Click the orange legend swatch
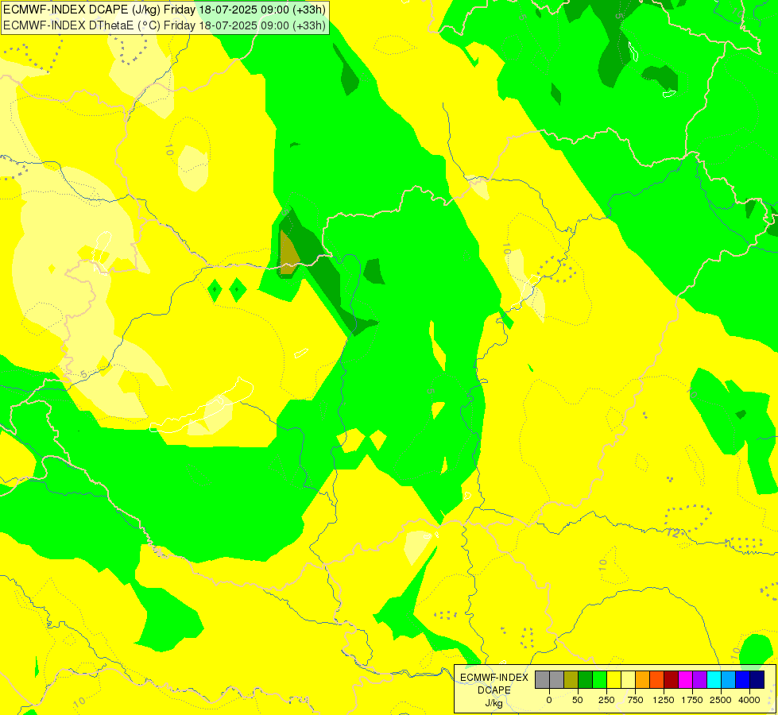778x715 pixels. tap(643, 679)
